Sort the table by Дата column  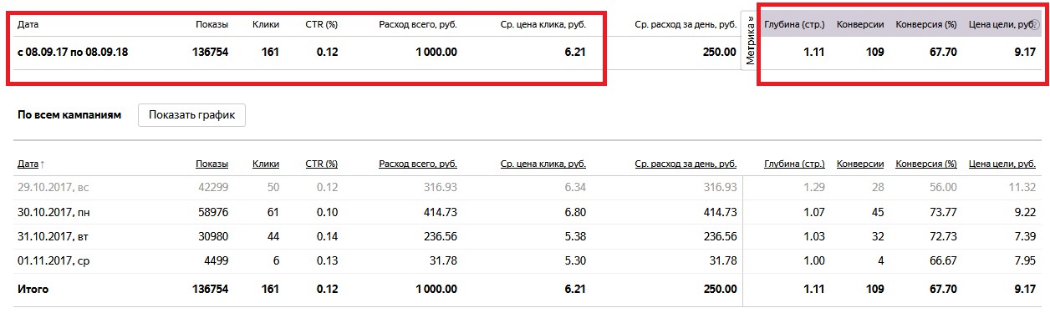(x=31, y=164)
